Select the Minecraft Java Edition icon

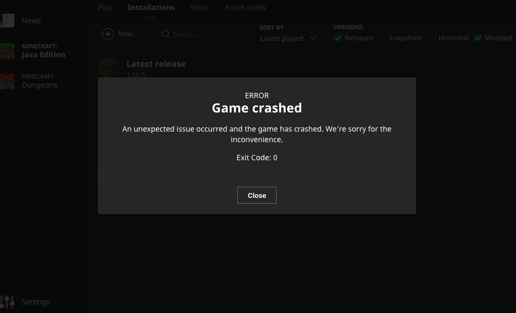(x=7, y=51)
